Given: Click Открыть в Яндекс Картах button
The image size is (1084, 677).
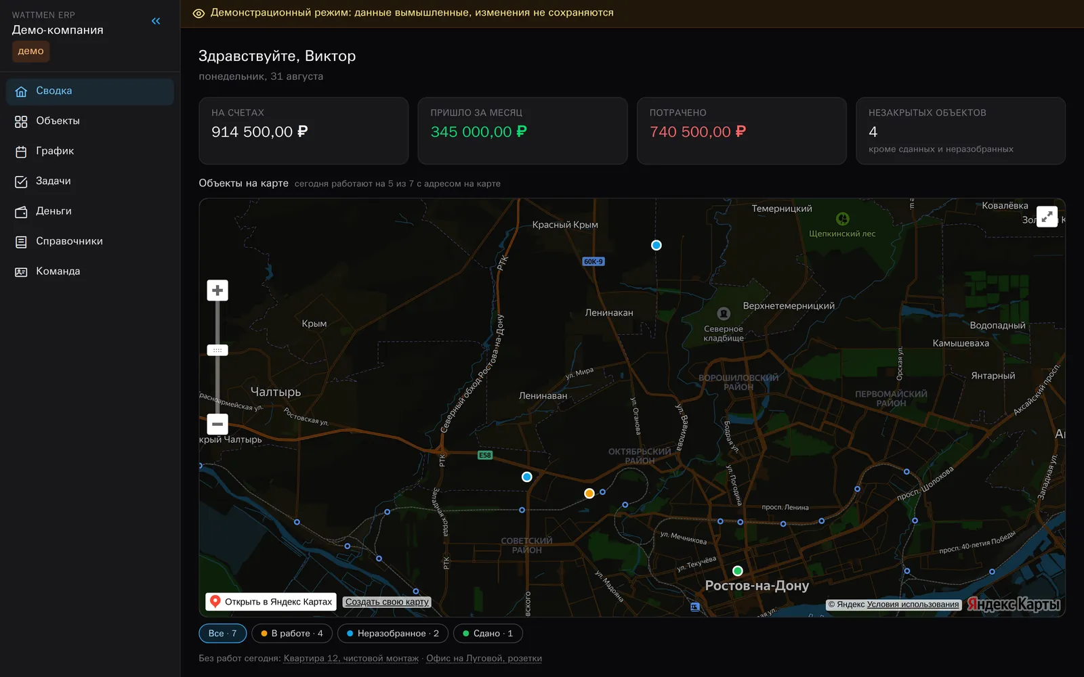Looking at the screenshot, I should tap(271, 602).
